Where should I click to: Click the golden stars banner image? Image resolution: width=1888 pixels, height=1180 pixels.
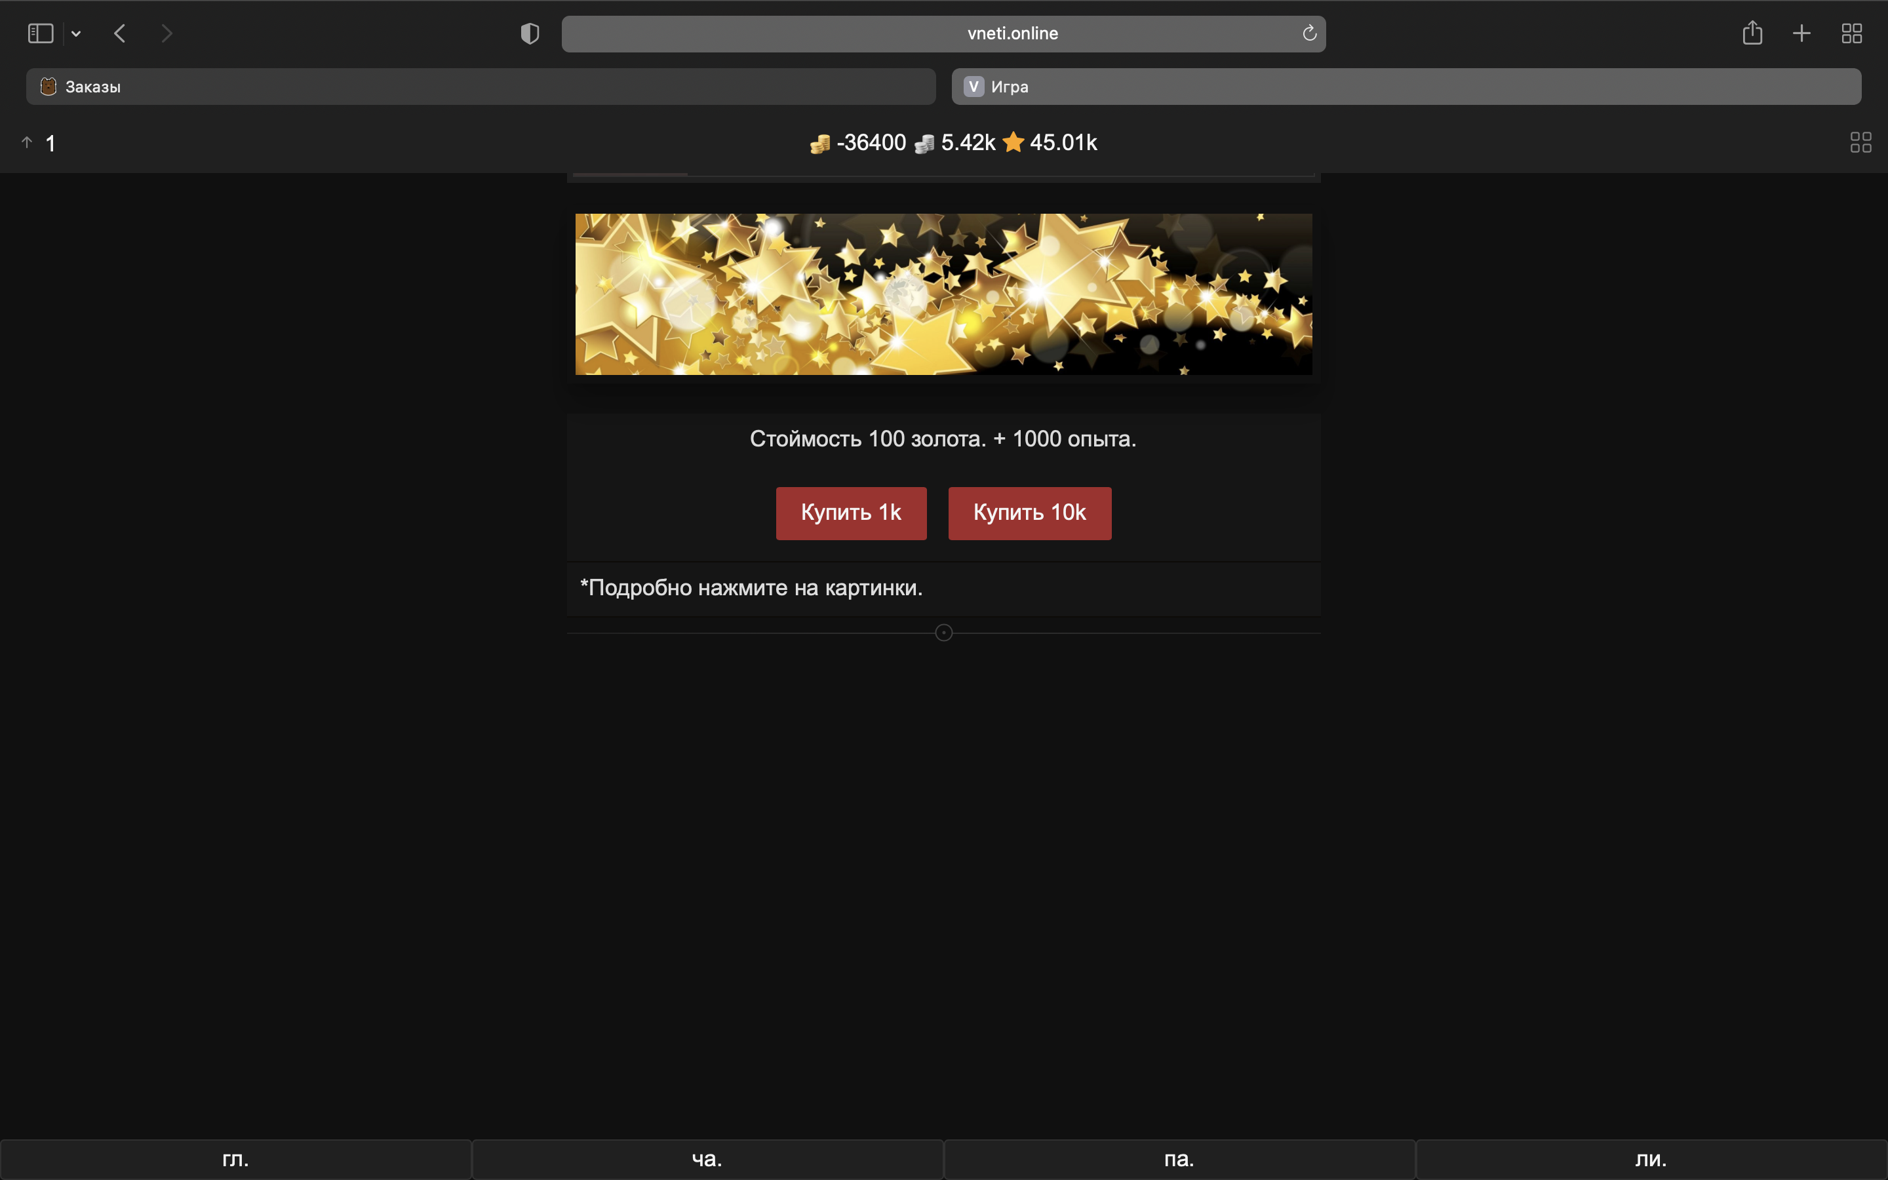pos(943,294)
